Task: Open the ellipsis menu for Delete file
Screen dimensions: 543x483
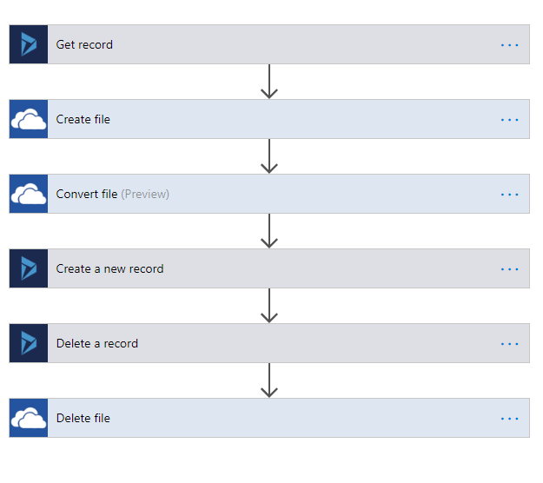Action: click(509, 419)
